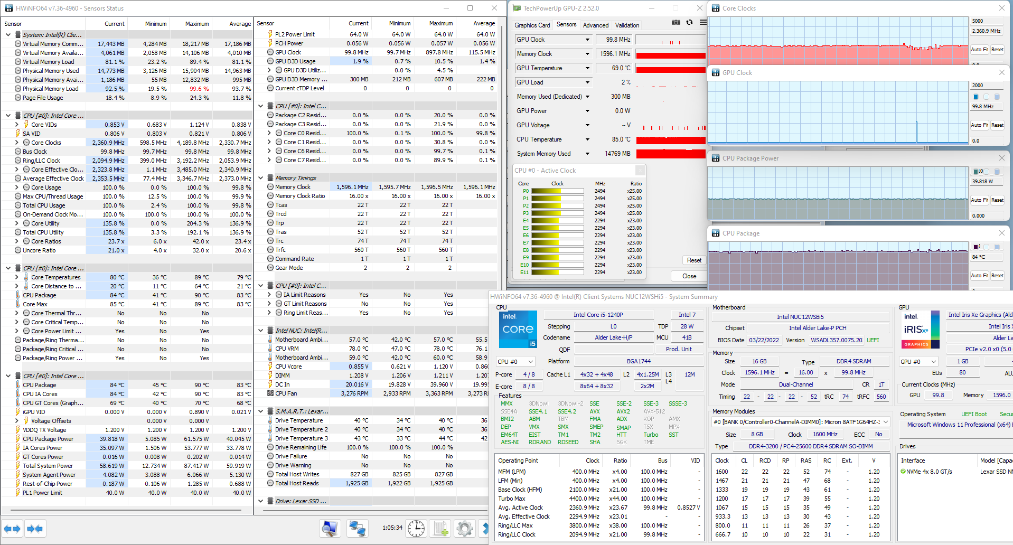Open sensor settings gear icon
The image size is (1013, 545).
pyautogui.click(x=465, y=529)
